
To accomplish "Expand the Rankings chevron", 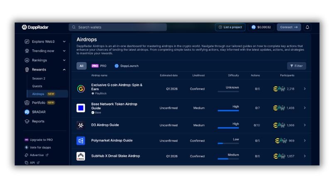I will (64, 60).
